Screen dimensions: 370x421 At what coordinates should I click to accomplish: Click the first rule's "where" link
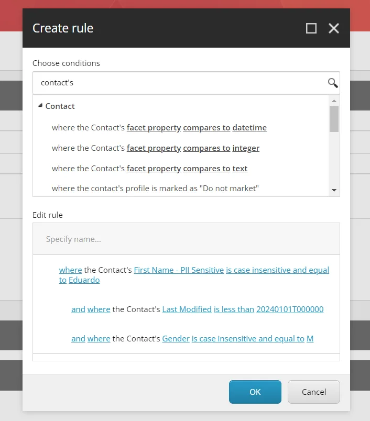(x=70, y=270)
